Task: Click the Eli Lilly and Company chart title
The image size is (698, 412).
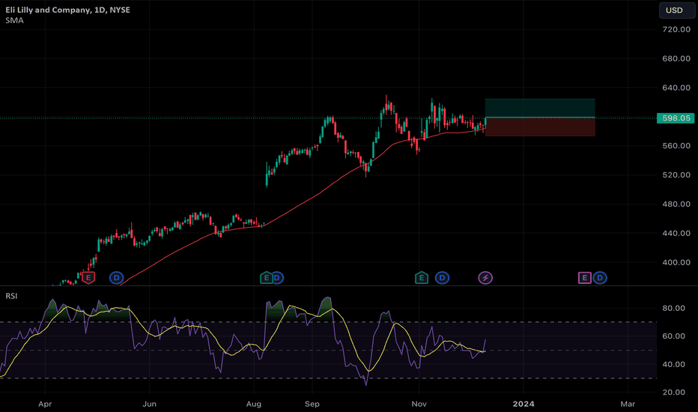Action: 67,10
